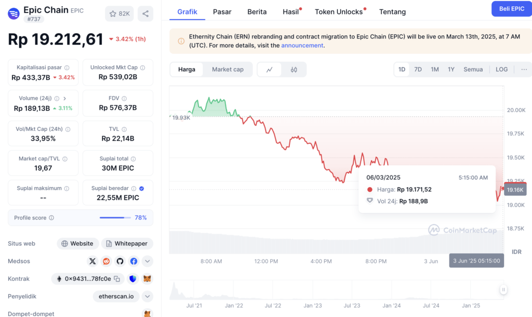This screenshot has width=532, height=317.
Task: Open the X (Twitter) social link
Action: point(92,261)
